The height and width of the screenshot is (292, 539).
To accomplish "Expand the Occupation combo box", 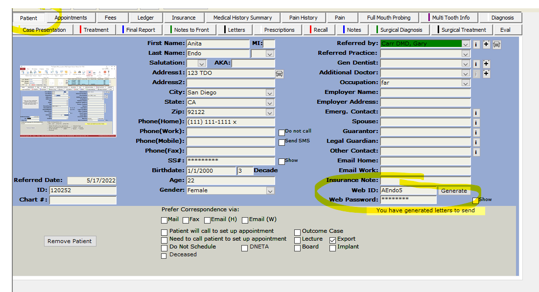I will pyautogui.click(x=465, y=83).
